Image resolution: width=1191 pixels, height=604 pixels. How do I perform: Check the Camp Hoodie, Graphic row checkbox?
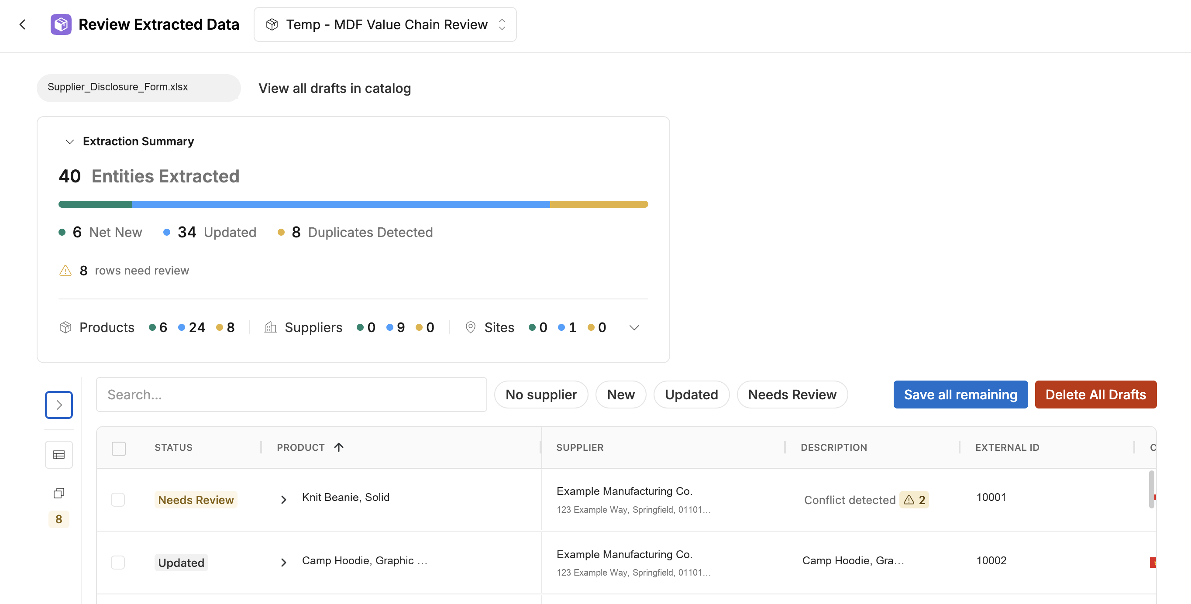click(118, 563)
